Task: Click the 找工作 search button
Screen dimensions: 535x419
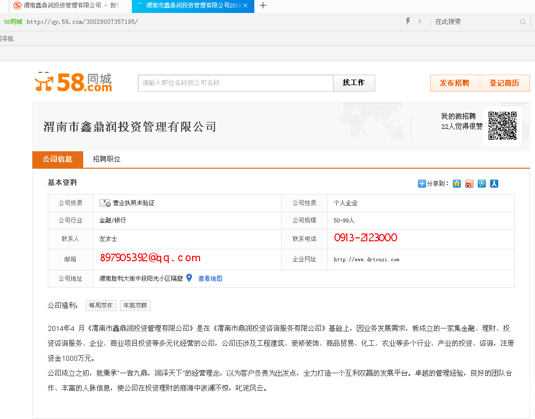Action: click(354, 83)
